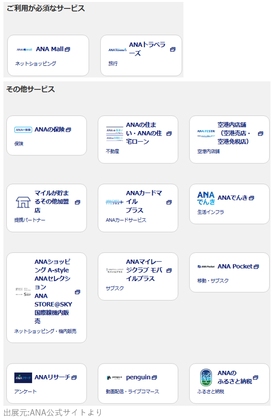Open the ANAでんき link text
The height and width of the screenshot is (418, 272).
pyautogui.click(x=233, y=198)
